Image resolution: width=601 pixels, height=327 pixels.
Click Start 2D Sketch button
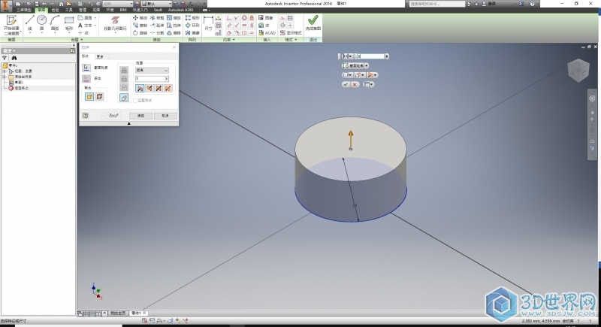[x=11, y=26]
